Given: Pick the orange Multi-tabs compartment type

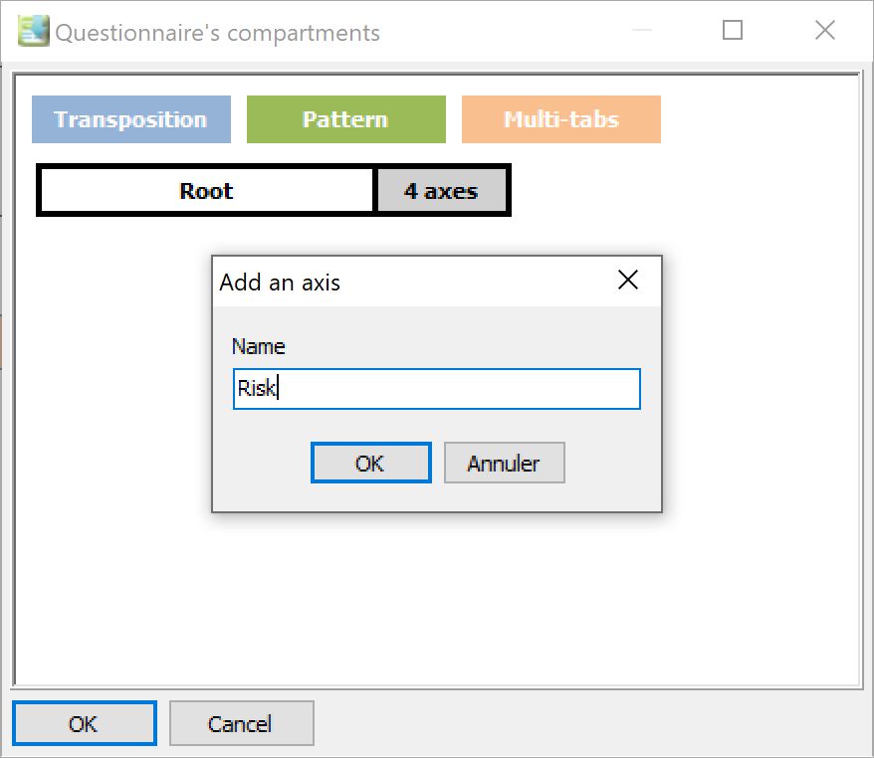Looking at the screenshot, I should 561,119.
